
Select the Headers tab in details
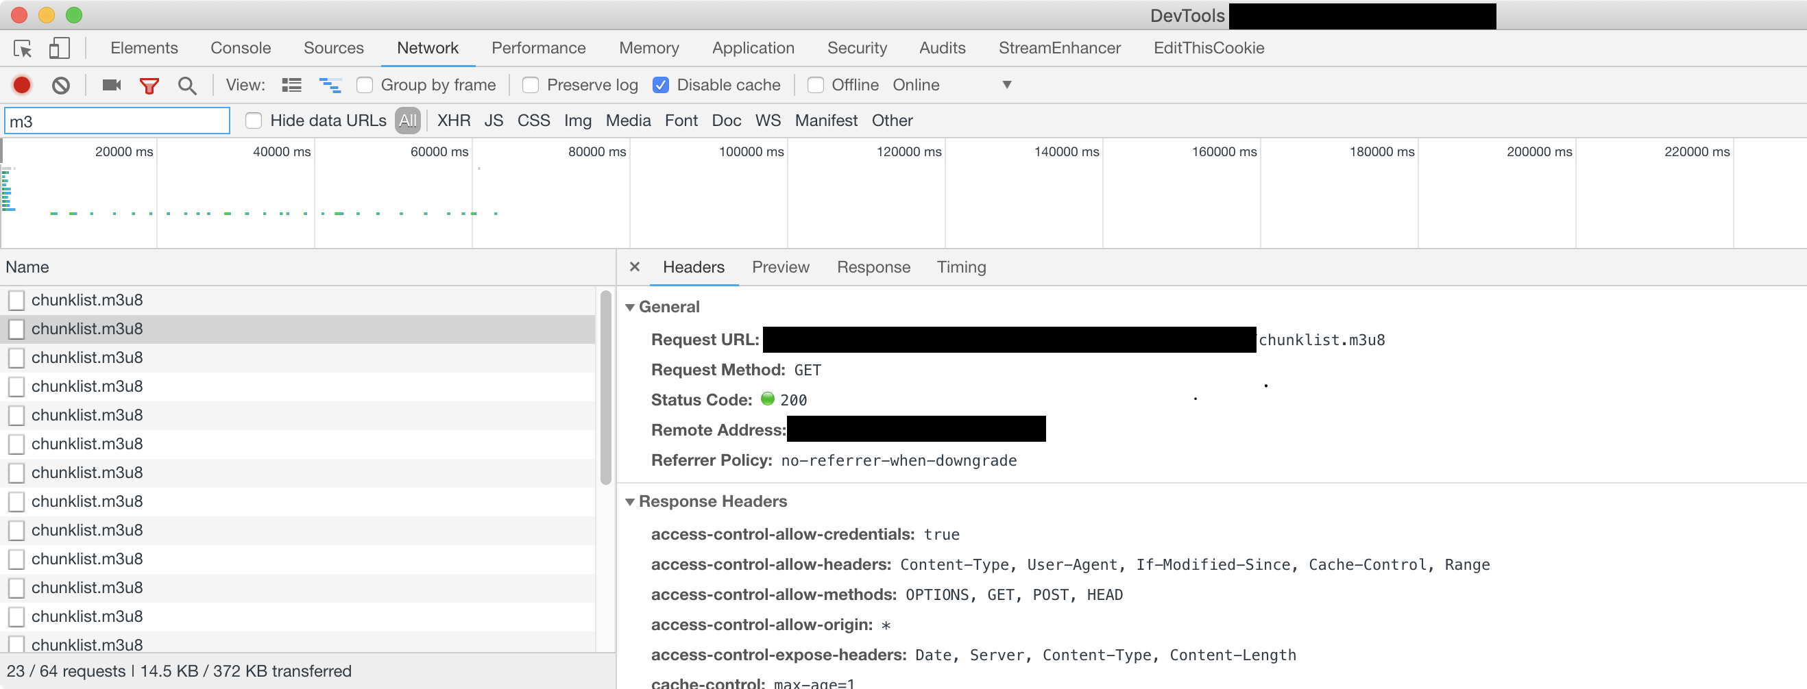point(694,267)
